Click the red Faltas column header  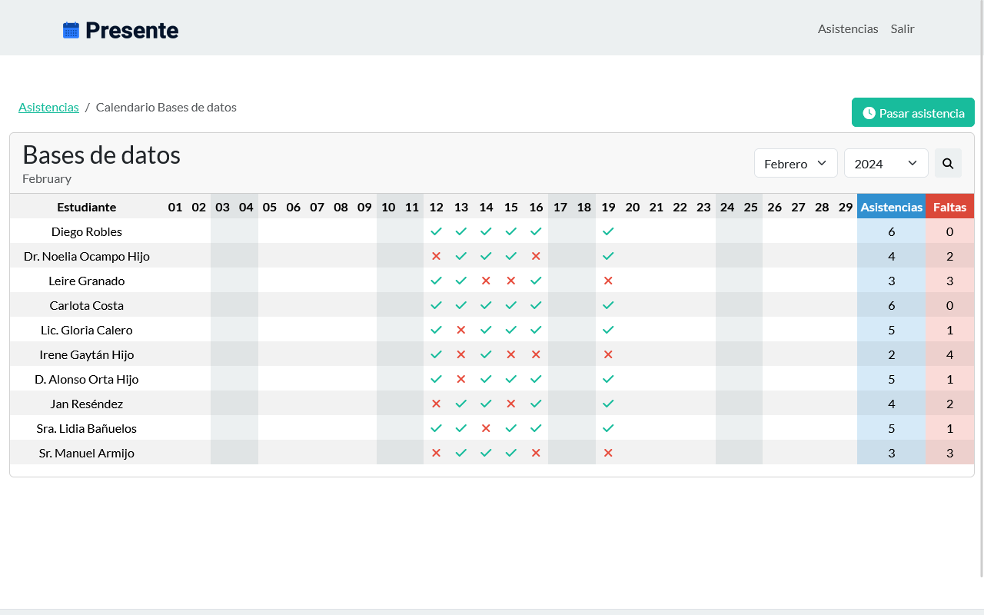coord(949,207)
